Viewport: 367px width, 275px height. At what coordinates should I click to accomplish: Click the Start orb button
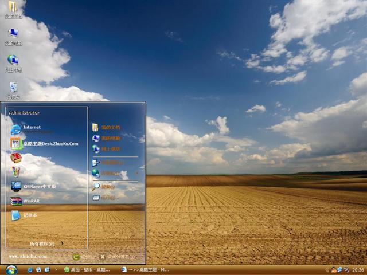[x=11, y=269]
